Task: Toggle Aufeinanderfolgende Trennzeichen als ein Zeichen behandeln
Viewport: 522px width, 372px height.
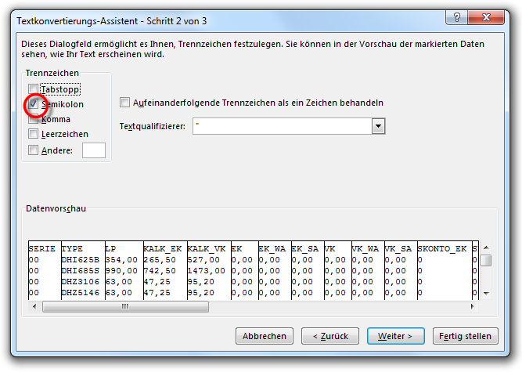Action: [124, 103]
